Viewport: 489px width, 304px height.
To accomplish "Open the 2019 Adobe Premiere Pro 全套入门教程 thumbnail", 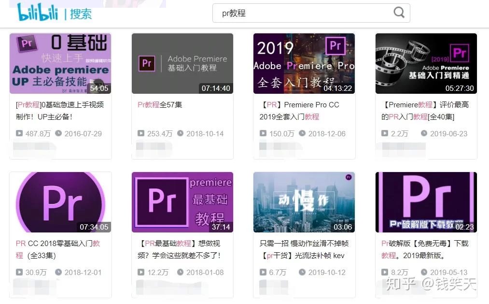I will point(304,63).
